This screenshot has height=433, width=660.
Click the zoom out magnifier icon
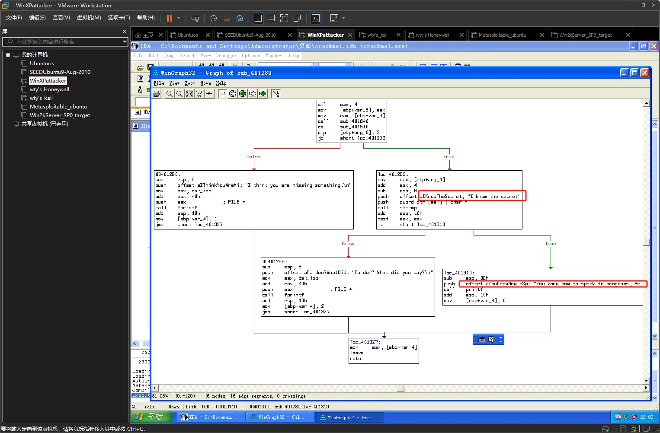point(179,94)
